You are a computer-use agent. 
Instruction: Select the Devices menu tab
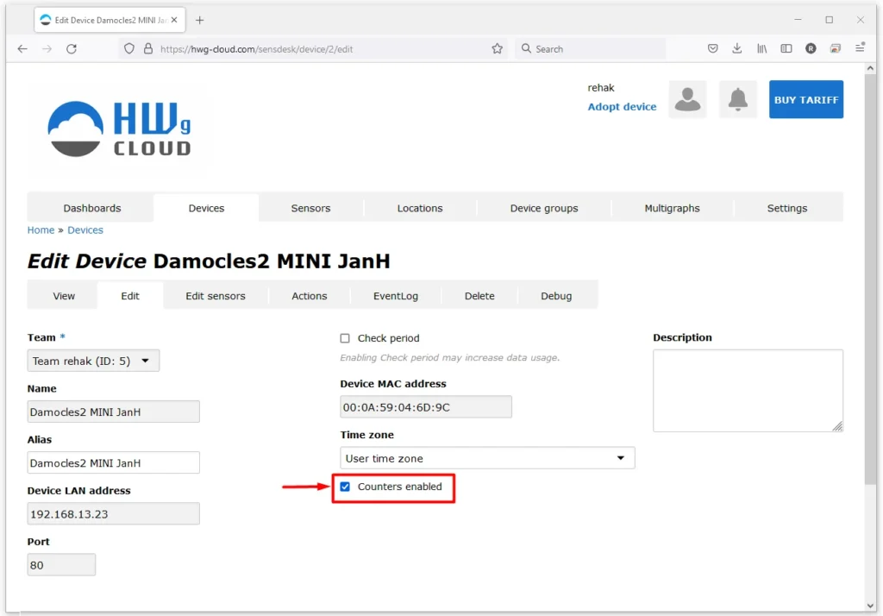coord(206,208)
